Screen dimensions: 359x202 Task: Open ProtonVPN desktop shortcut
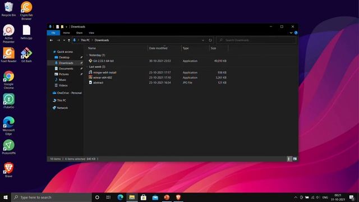[8, 147]
